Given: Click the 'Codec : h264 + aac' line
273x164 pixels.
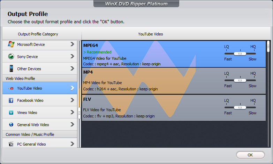Looking at the screenshot, I should tap(120, 89).
